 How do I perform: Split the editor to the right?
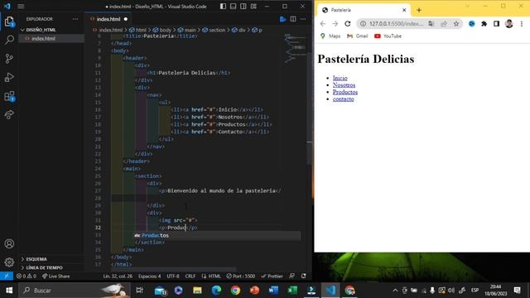[293, 19]
